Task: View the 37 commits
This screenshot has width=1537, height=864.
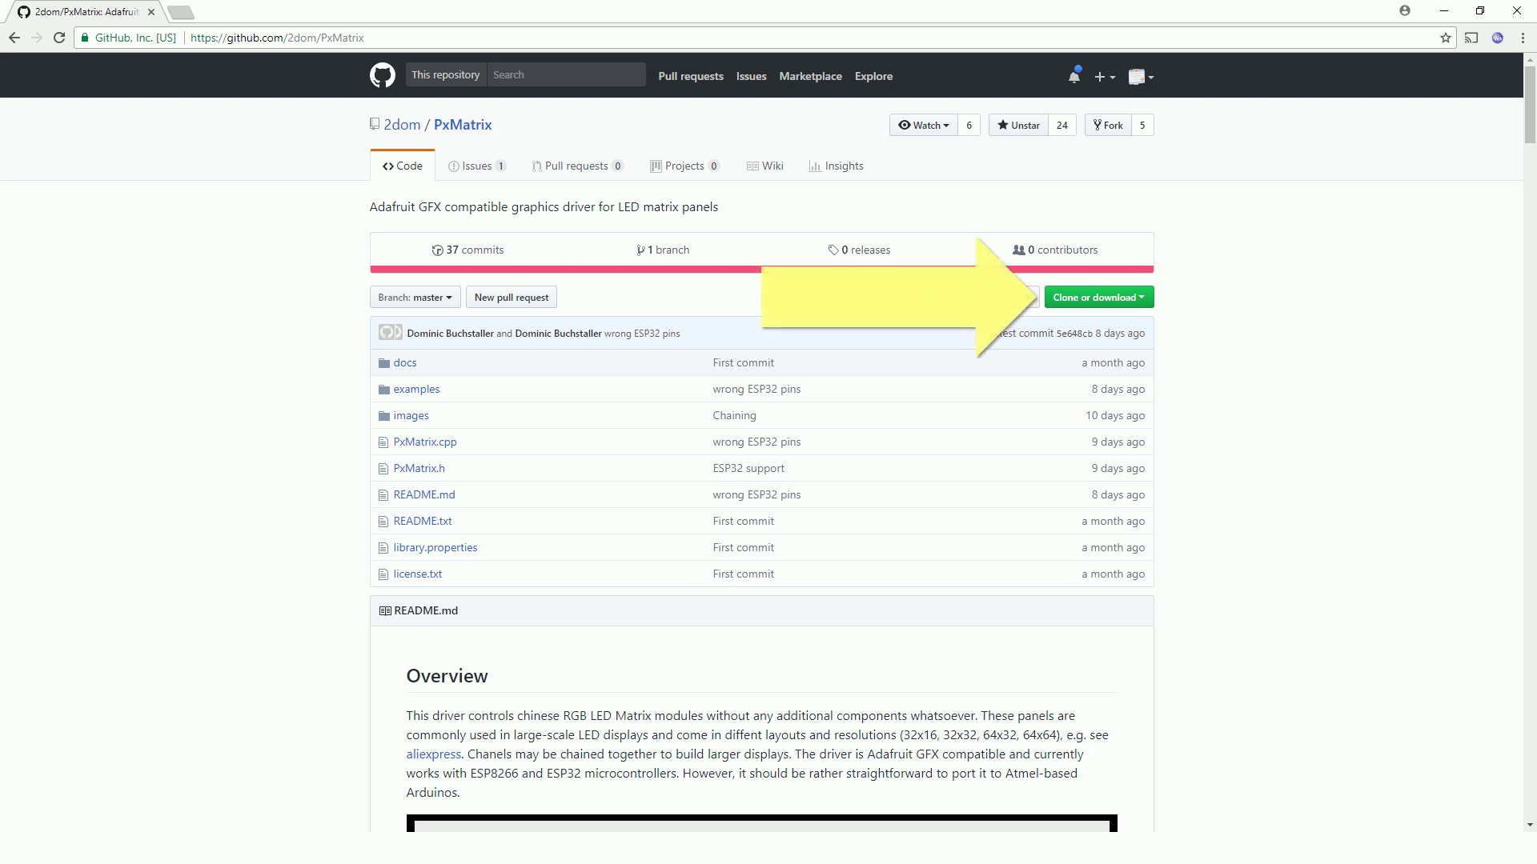Action: coord(468,250)
